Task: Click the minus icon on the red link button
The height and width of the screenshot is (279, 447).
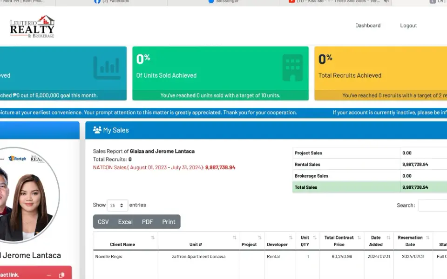Action: 49,275
